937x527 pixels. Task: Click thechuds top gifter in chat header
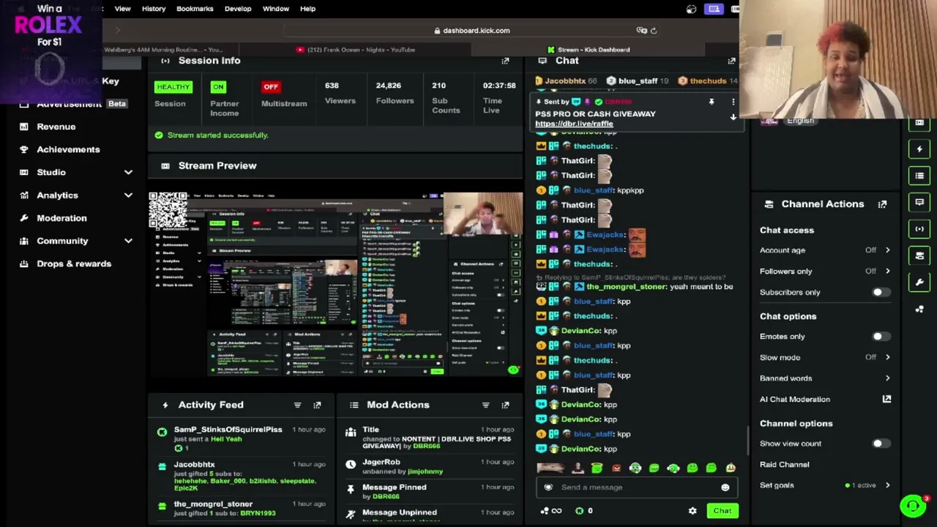tap(707, 81)
